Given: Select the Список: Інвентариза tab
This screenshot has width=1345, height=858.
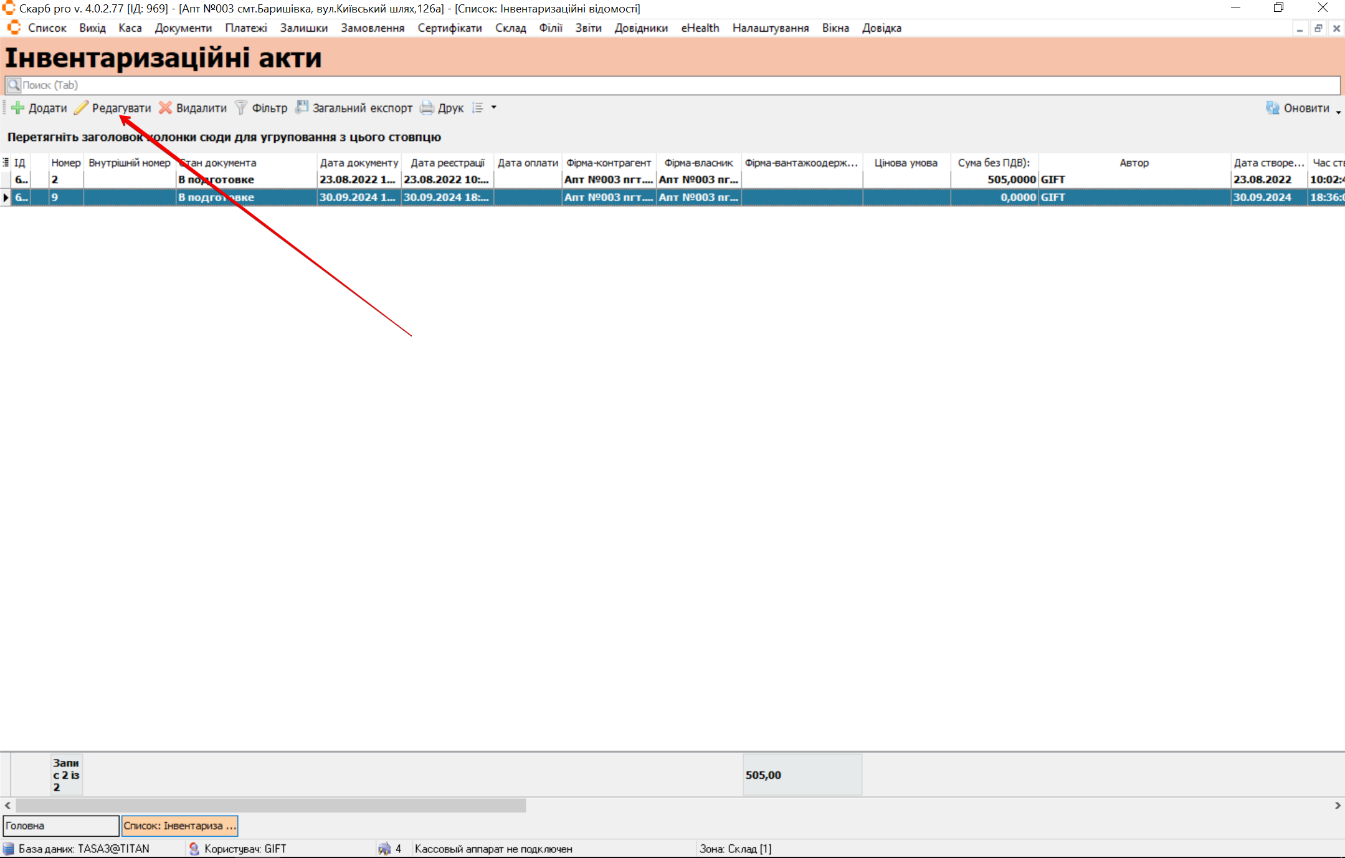Looking at the screenshot, I should pyautogui.click(x=179, y=826).
